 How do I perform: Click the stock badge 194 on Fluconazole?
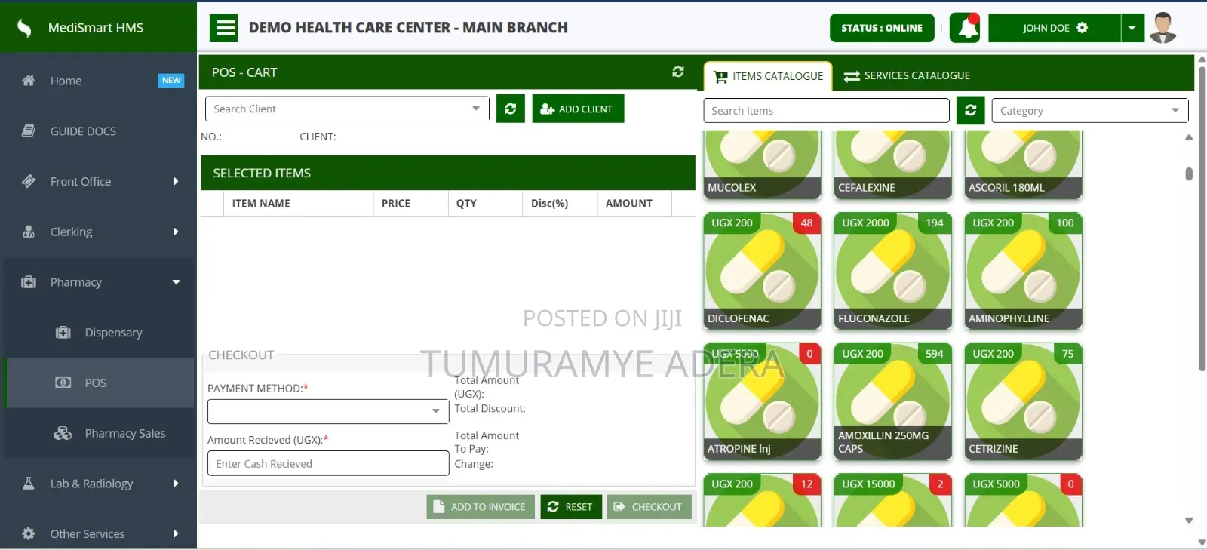tap(935, 223)
